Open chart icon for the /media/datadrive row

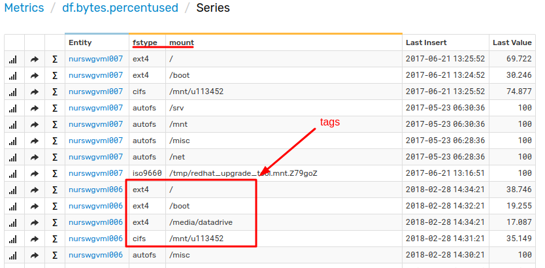tap(13, 222)
